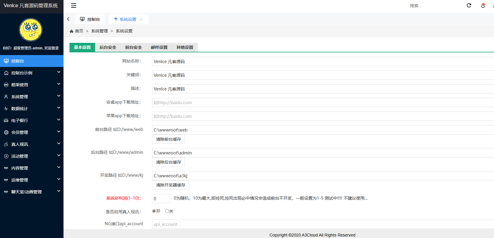Close the 系统设置 tab with X
This screenshot has height=238, width=494.
point(141,20)
